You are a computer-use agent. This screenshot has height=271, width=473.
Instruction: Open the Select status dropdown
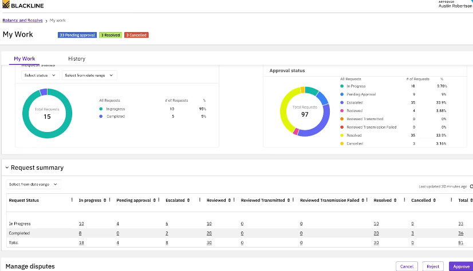(40, 75)
